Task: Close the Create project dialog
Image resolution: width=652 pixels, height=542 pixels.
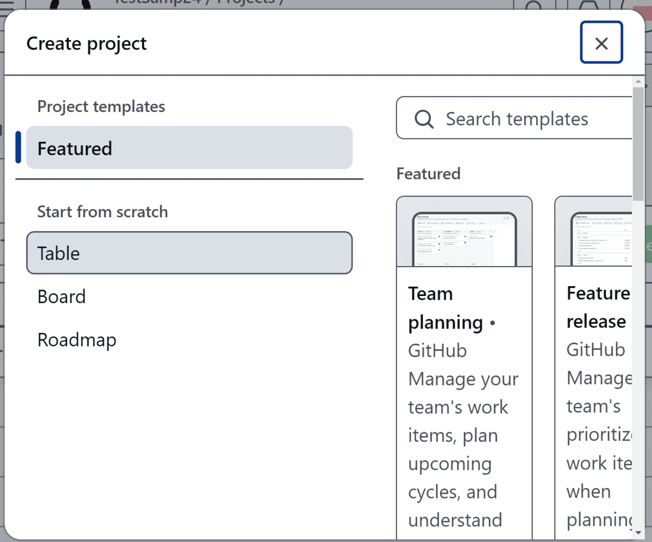Action: (601, 43)
